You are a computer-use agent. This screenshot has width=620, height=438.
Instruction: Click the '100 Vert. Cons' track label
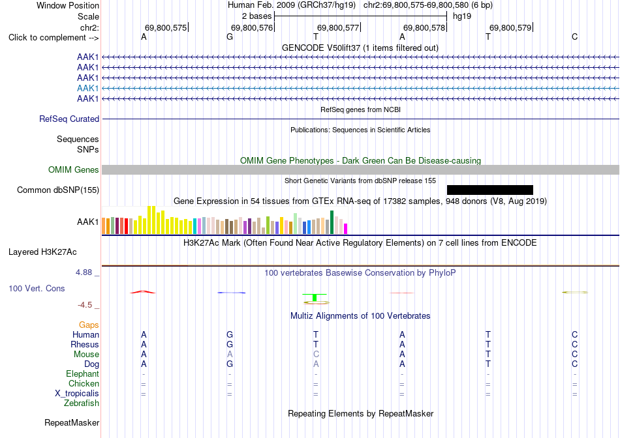click(x=37, y=288)
